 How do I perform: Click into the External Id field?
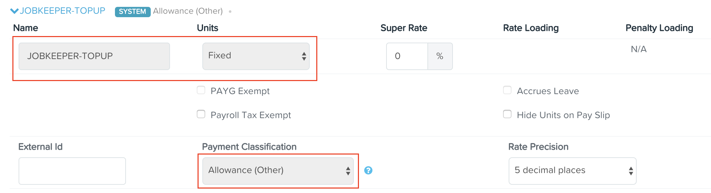point(72,171)
